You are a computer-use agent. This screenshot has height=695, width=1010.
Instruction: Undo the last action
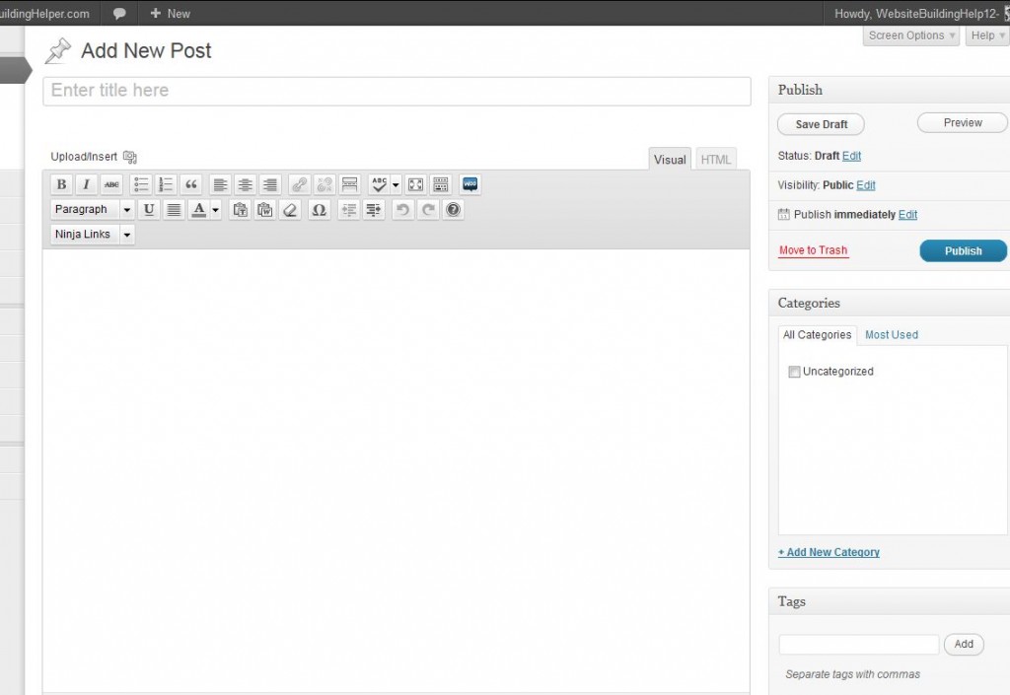pyautogui.click(x=402, y=210)
